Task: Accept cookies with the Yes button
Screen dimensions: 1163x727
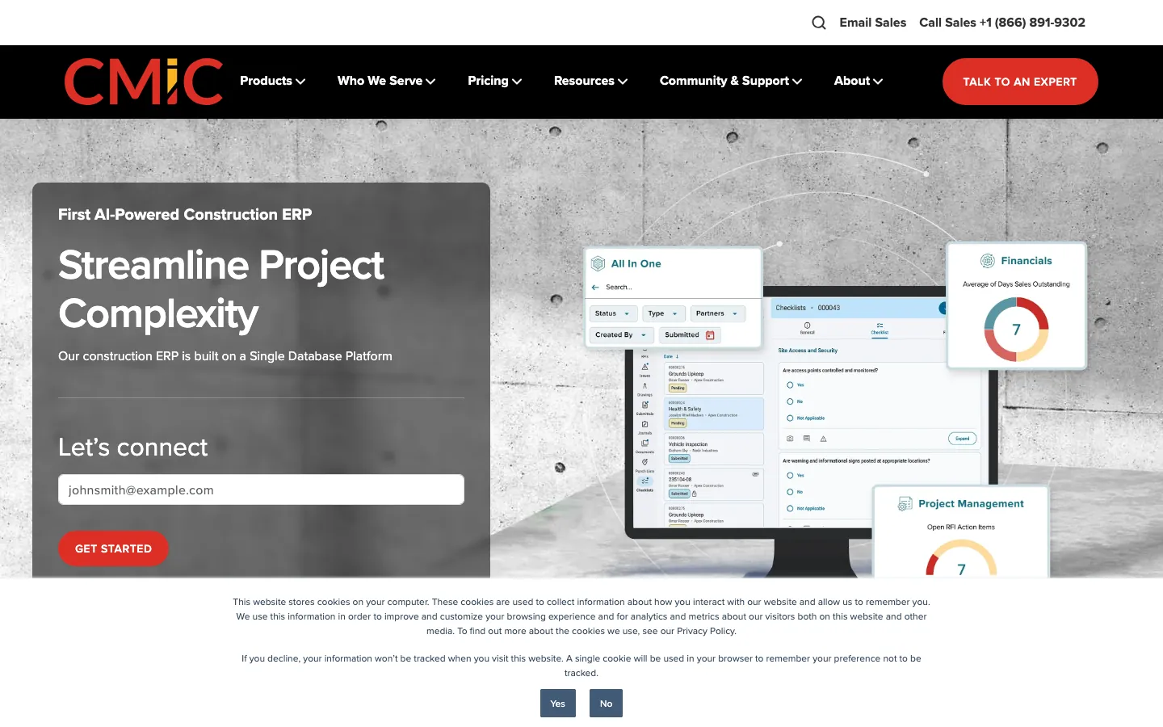Action: point(557,703)
